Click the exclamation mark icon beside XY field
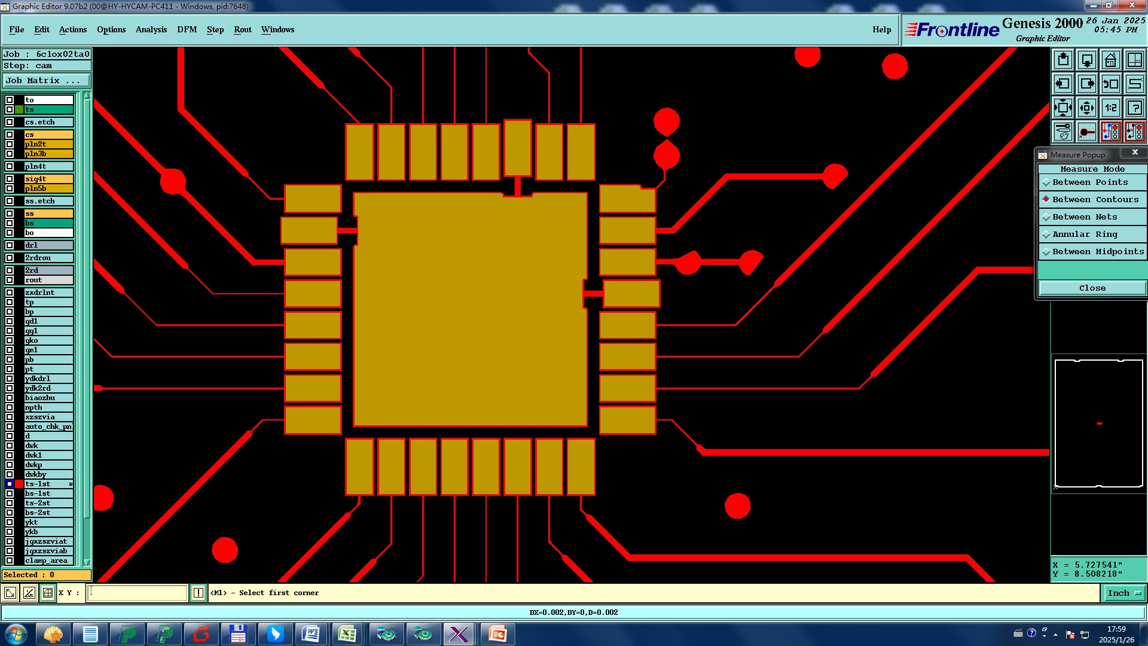This screenshot has height=646, width=1148. tap(199, 593)
